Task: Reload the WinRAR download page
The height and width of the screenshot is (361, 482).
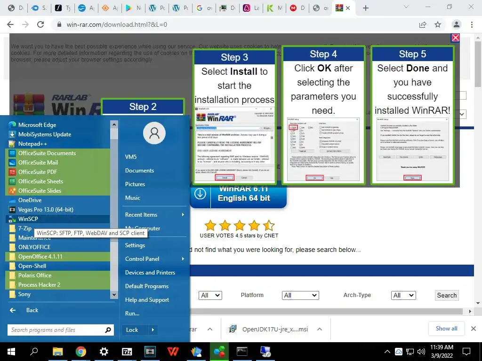Action: coord(40,24)
